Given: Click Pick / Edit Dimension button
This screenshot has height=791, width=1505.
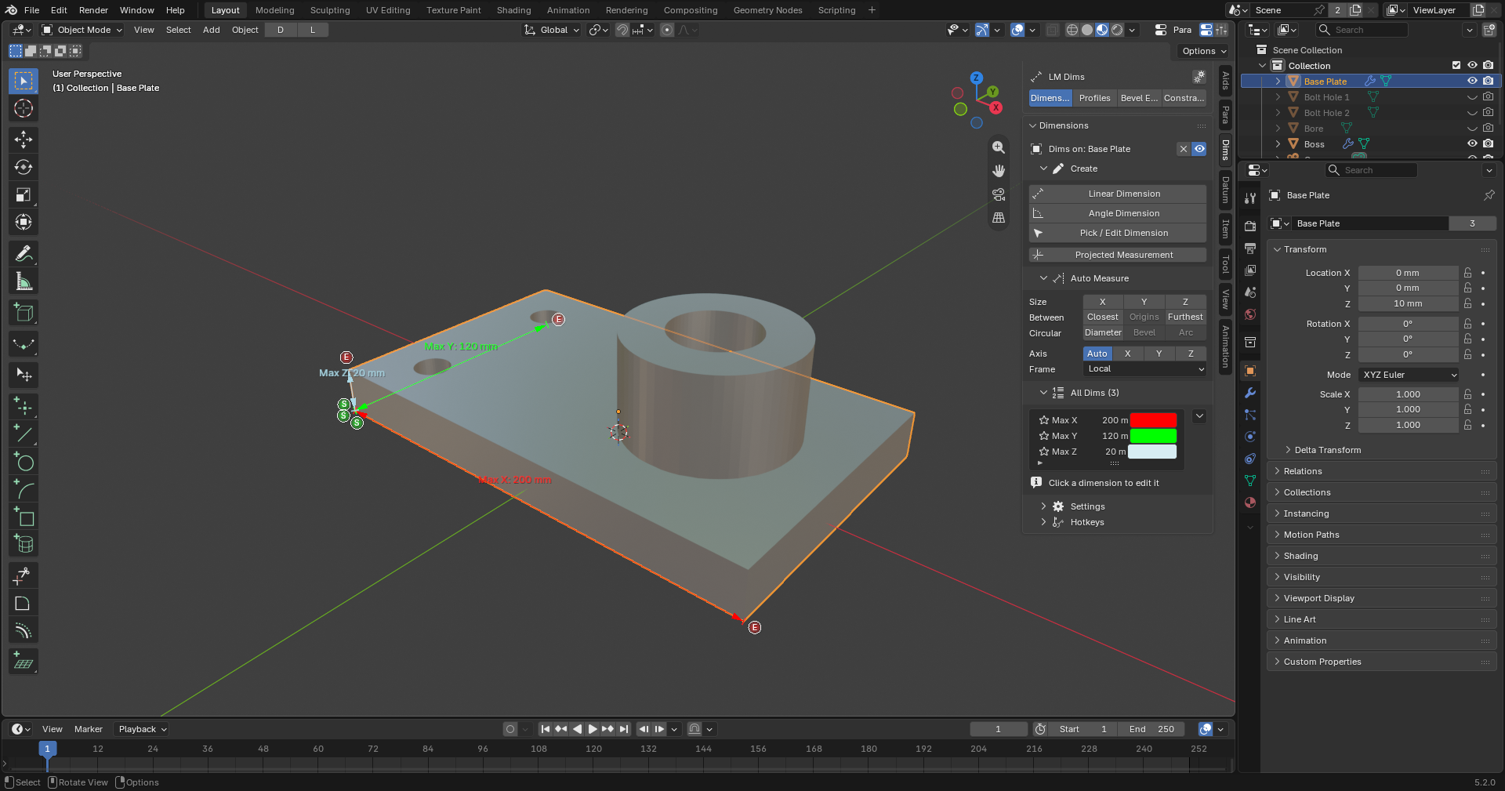Looking at the screenshot, I should click(x=1118, y=233).
